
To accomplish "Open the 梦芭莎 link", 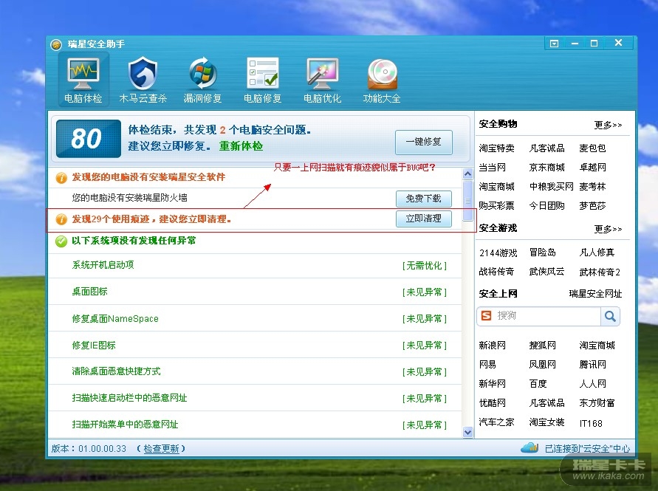I will click(x=592, y=206).
